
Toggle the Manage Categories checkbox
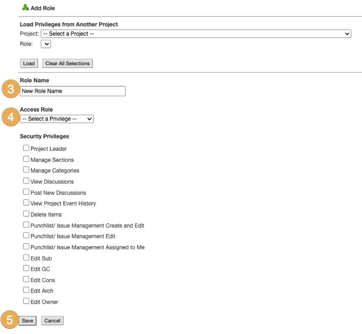[x=26, y=170]
